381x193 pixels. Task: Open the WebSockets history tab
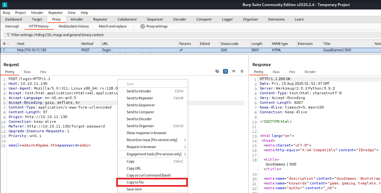coord(73,26)
